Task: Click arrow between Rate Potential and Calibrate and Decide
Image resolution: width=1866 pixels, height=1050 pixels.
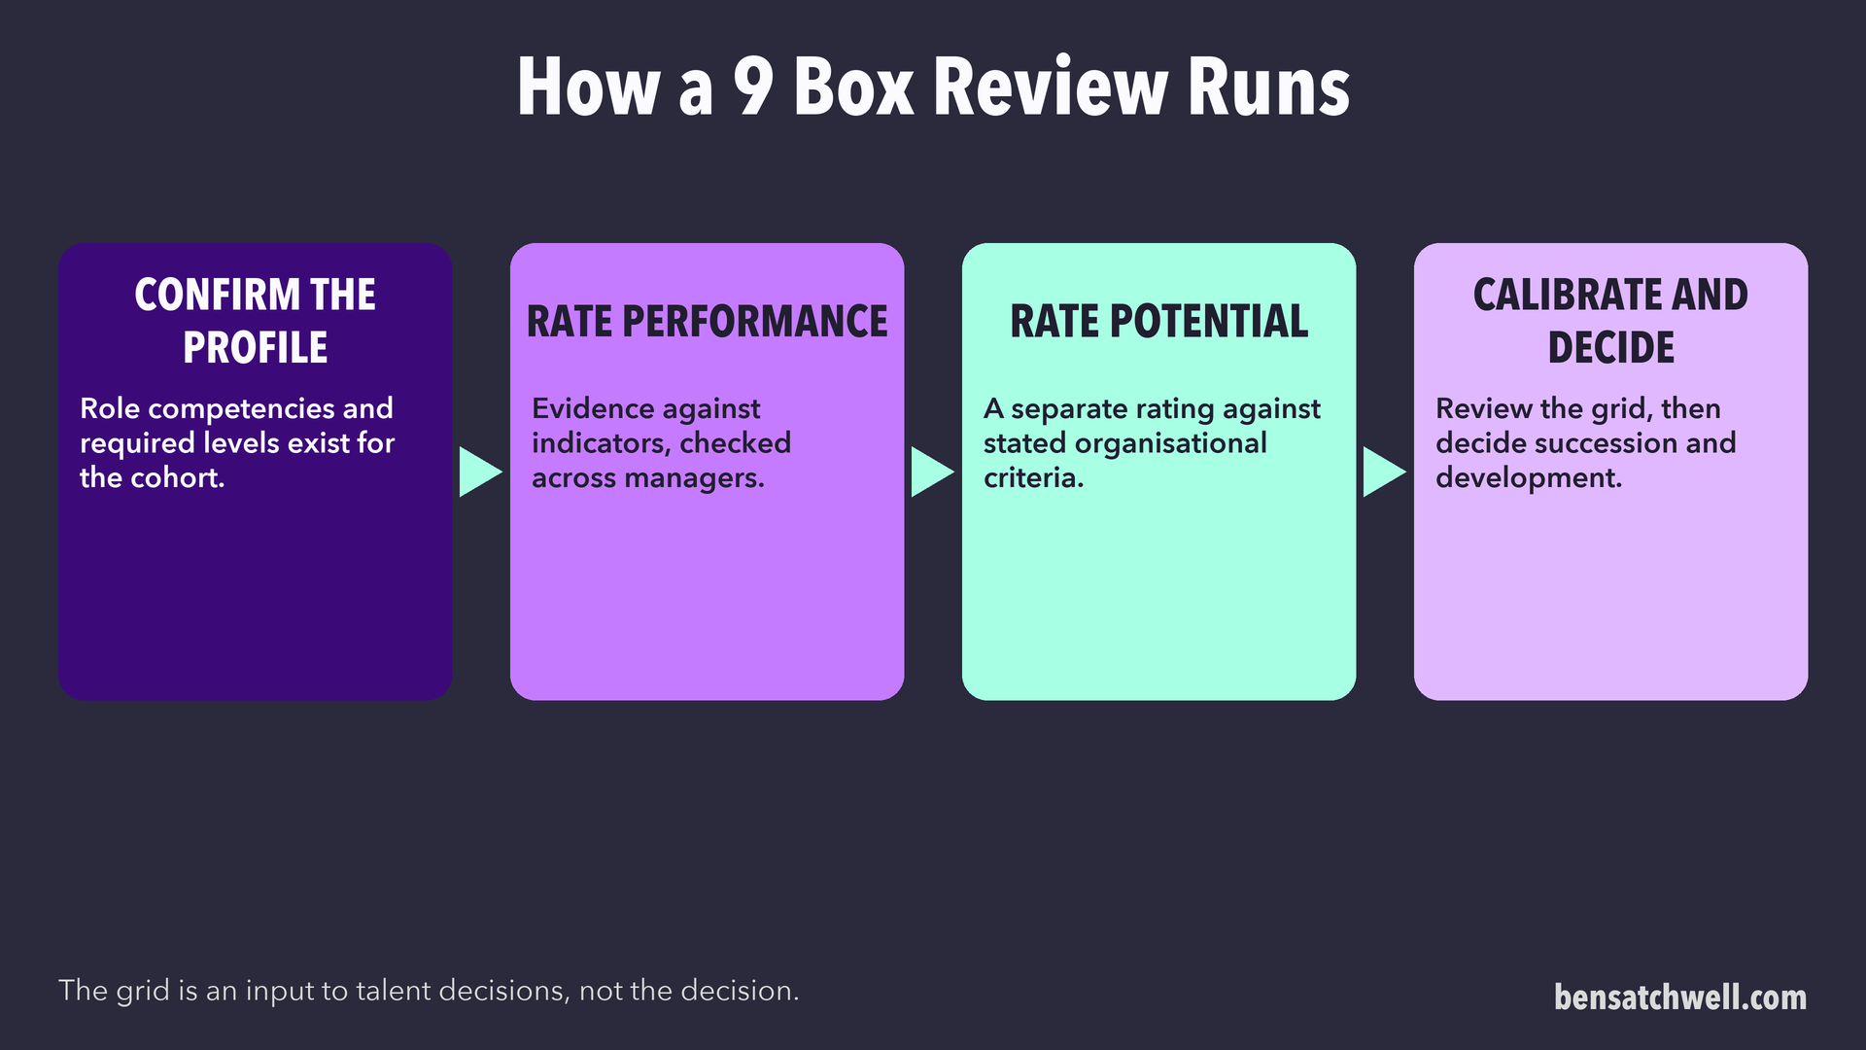Action: tap(1385, 472)
